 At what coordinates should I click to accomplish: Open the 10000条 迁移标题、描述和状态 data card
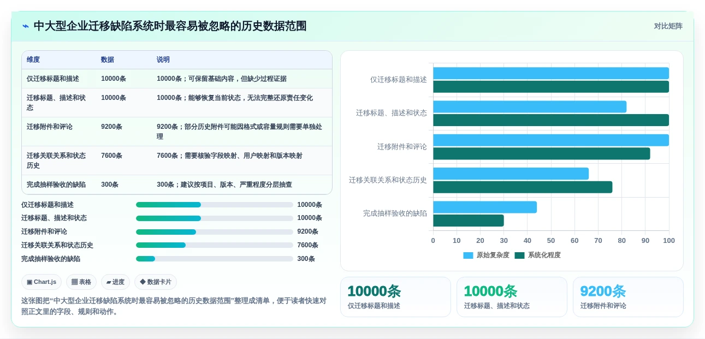pos(512,297)
